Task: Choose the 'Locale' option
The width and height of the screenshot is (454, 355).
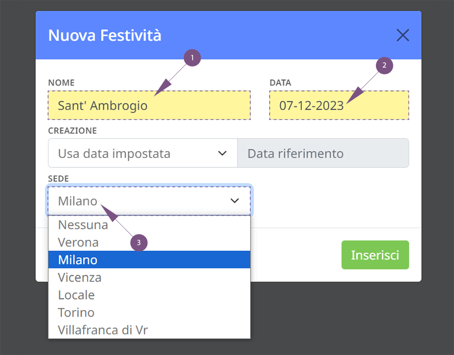Action: (x=149, y=295)
